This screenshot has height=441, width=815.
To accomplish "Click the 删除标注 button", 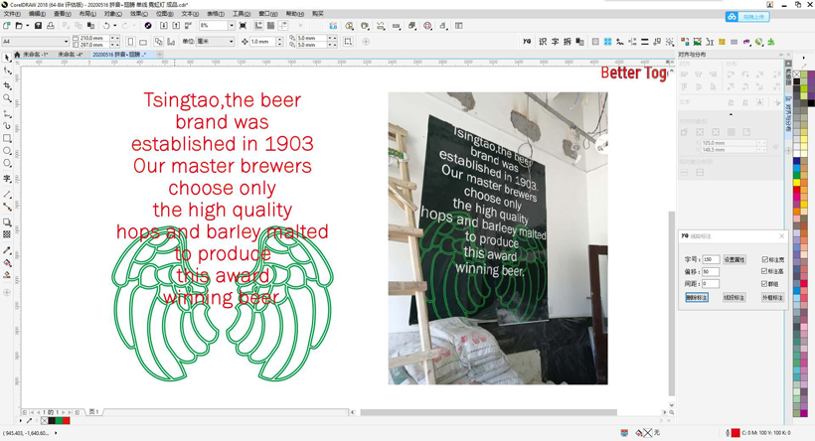I will [697, 298].
